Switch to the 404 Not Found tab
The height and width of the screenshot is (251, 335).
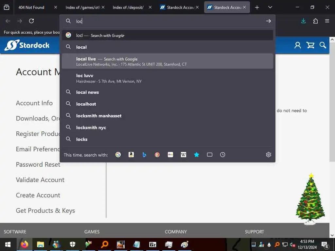31,7
